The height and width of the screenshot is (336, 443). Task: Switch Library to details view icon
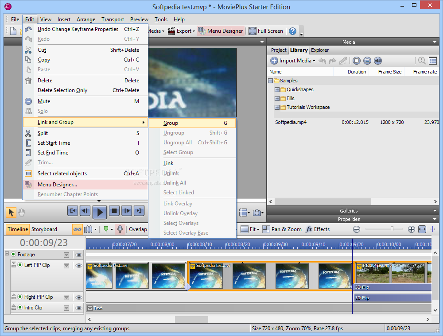click(x=432, y=60)
